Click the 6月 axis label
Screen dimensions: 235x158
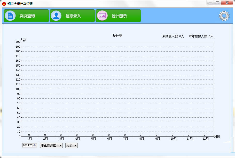(109, 139)
